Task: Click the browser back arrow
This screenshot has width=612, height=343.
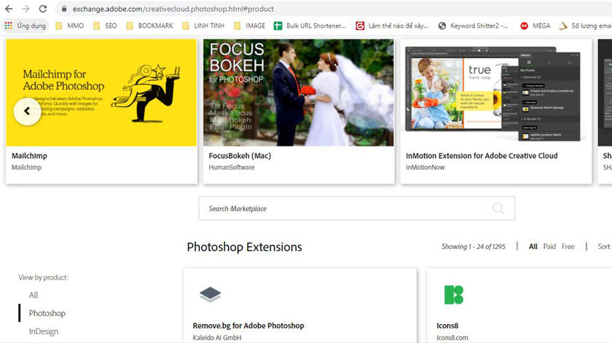Action: click(x=9, y=9)
